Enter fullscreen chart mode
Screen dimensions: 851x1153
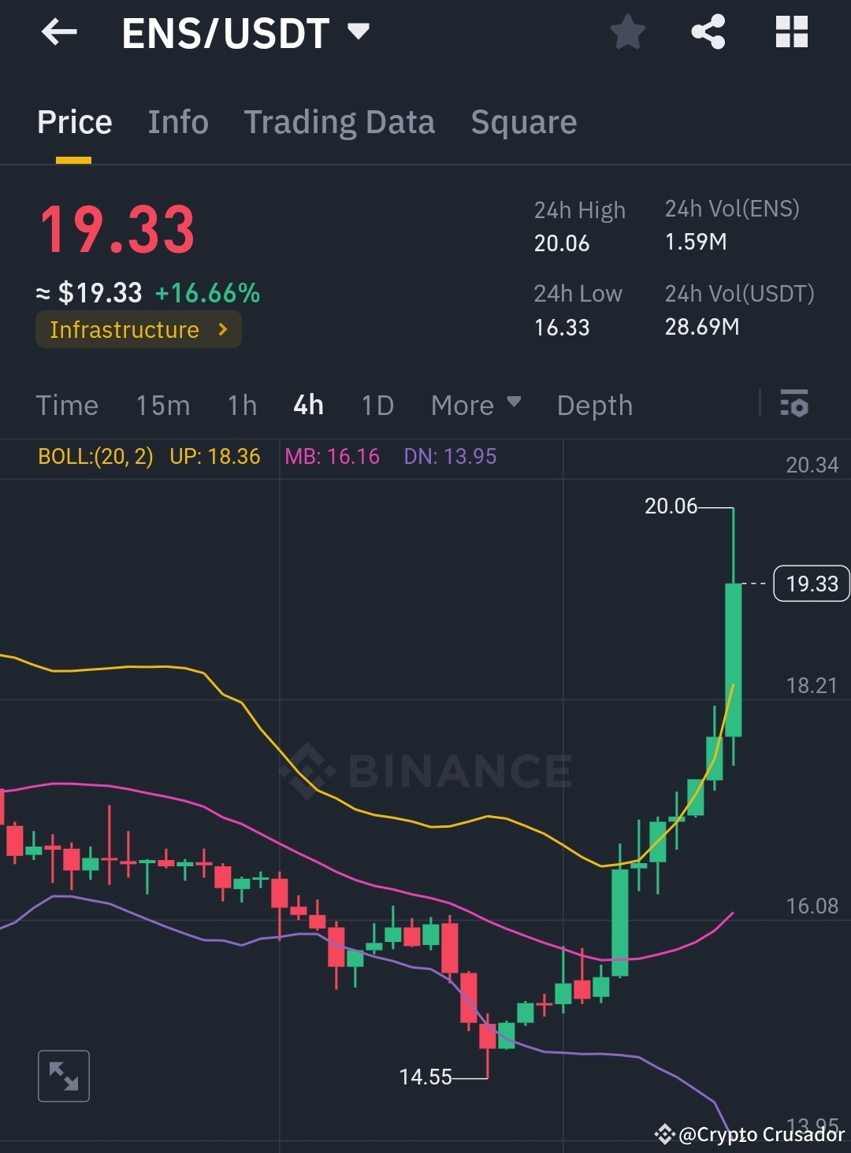click(64, 1075)
